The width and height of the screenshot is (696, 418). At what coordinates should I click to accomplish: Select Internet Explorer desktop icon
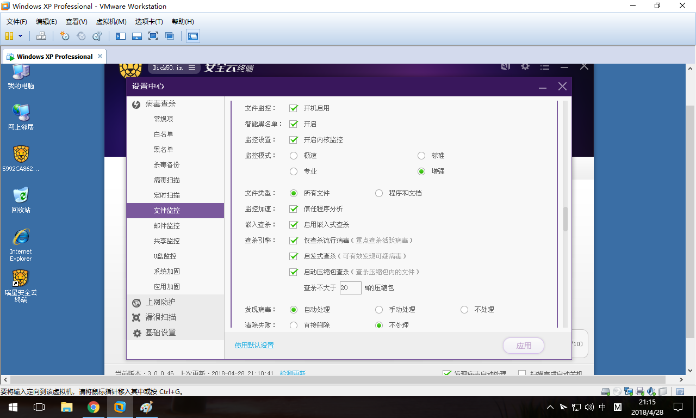pos(21,244)
